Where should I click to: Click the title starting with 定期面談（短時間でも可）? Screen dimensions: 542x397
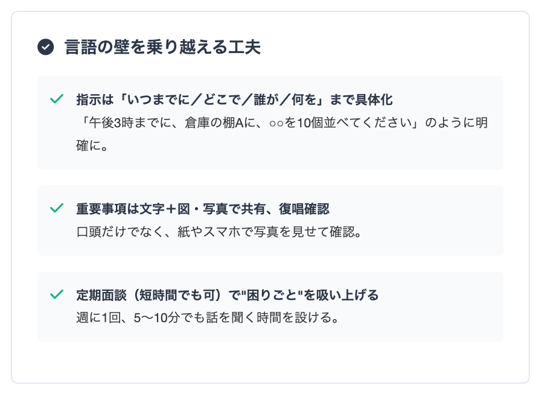coord(227,295)
